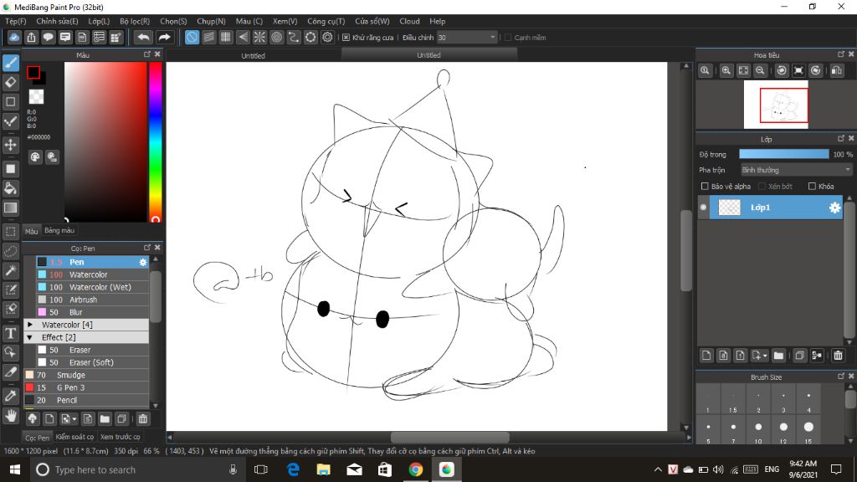Select the Magic Wand tool
This screenshot has width=857, height=482.
click(10, 270)
